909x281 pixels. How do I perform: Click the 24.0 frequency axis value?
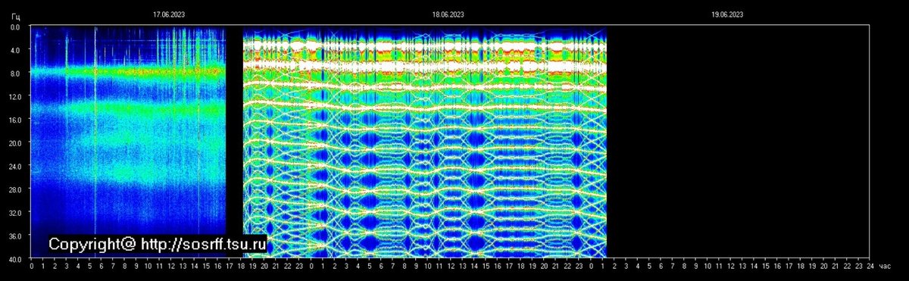pyautogui.click(x=15, y=166)
